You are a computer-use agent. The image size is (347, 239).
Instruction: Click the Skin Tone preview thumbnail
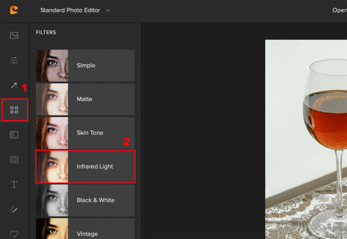[52, 133]
